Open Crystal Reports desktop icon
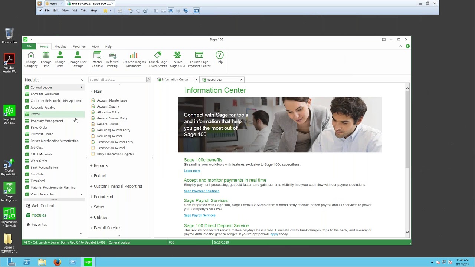 pos(9,167)
